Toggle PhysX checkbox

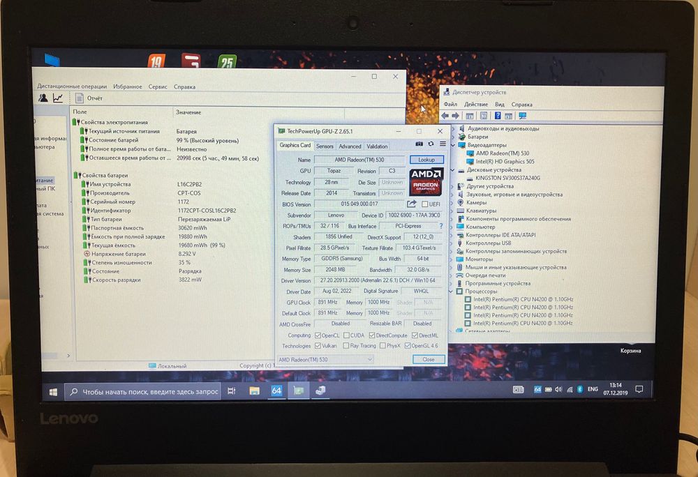click(383, 345)
